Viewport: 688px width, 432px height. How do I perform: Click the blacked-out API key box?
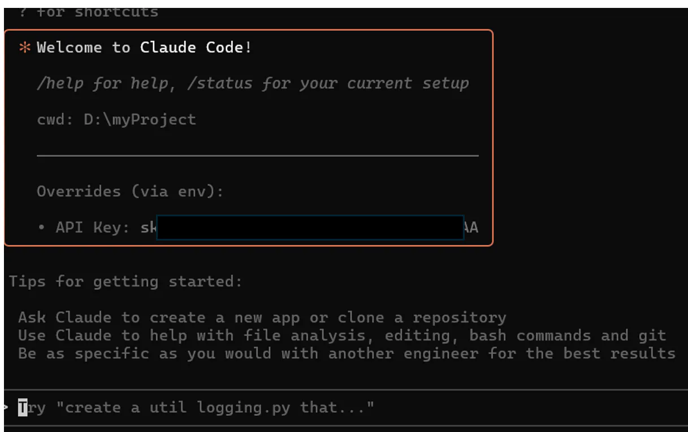(309, 228)
